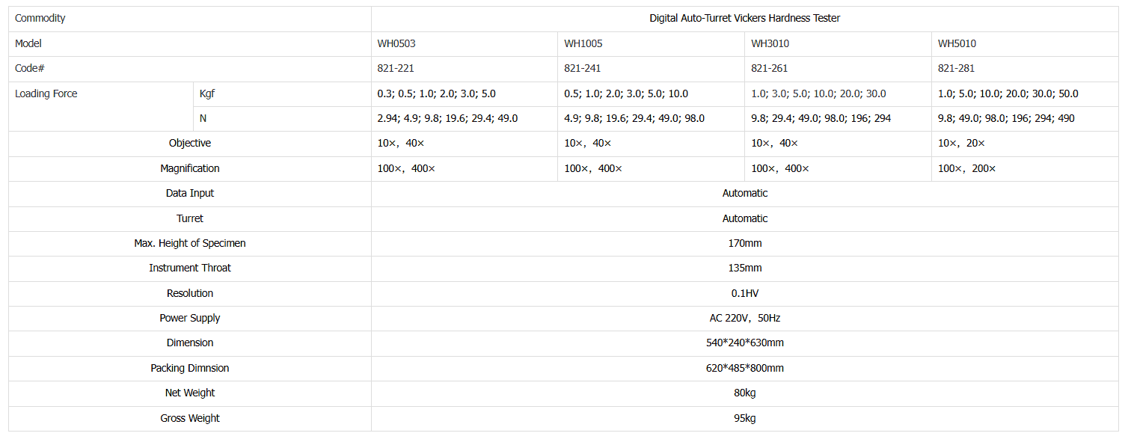Click the 100×, 200× magnification value

(x=967, y=169)
